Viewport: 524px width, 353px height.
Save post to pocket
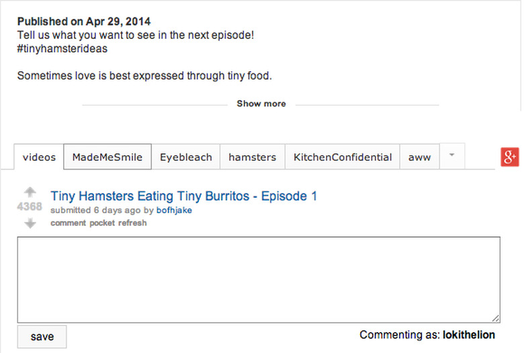[102, 223]
